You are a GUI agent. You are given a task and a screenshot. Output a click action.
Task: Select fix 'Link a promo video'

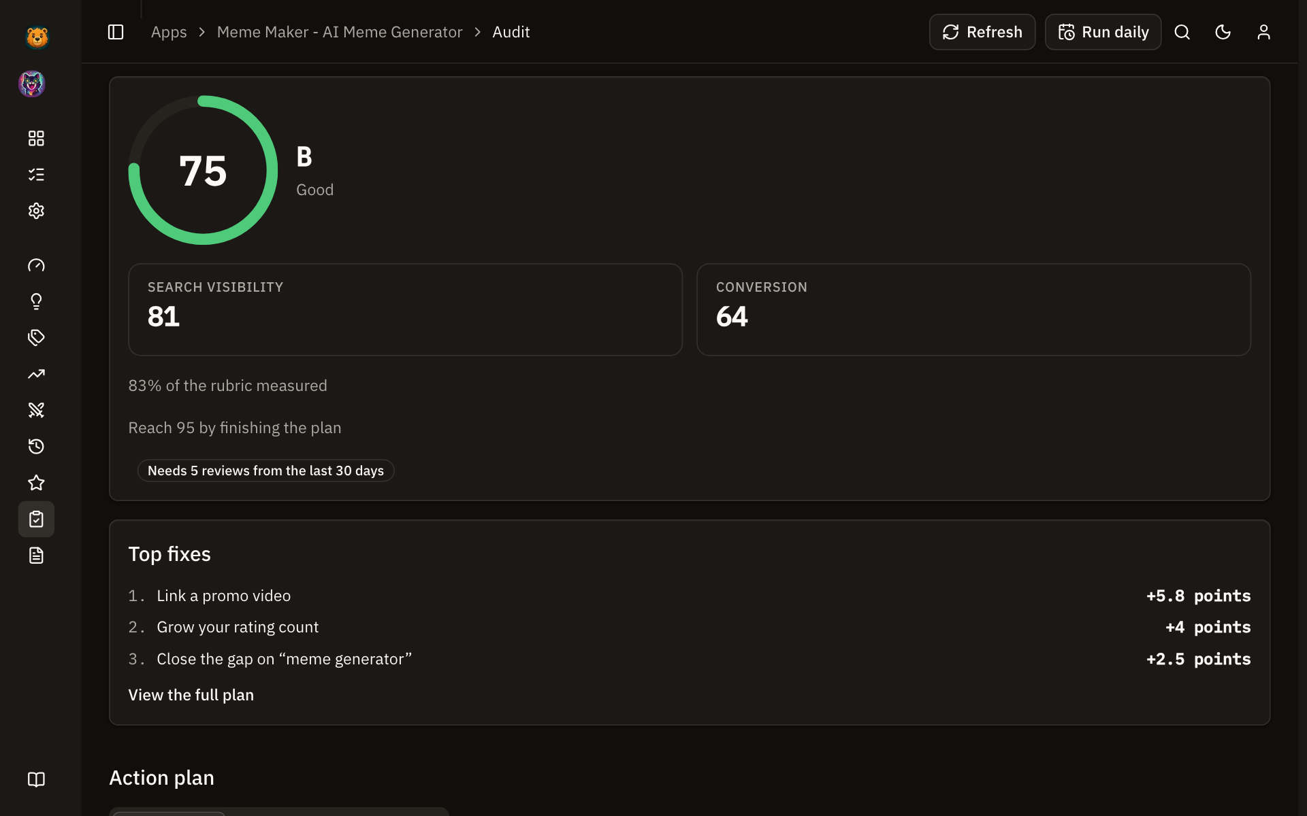[224, 596]
